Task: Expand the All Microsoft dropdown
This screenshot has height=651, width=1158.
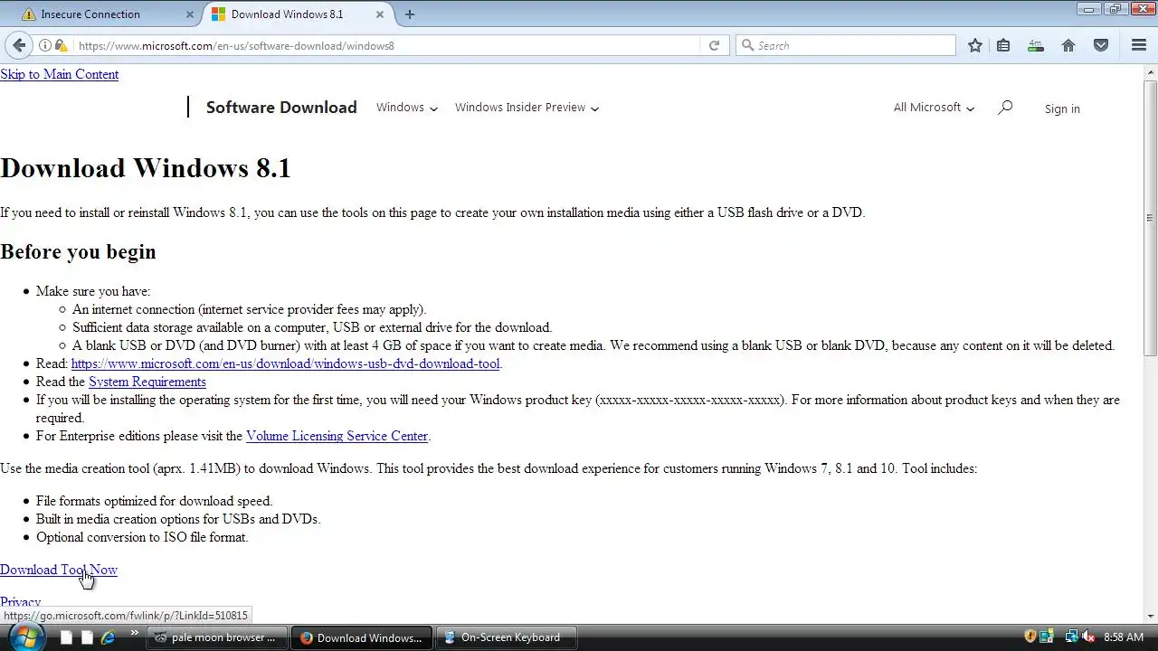Action: [x=934, y=108]
